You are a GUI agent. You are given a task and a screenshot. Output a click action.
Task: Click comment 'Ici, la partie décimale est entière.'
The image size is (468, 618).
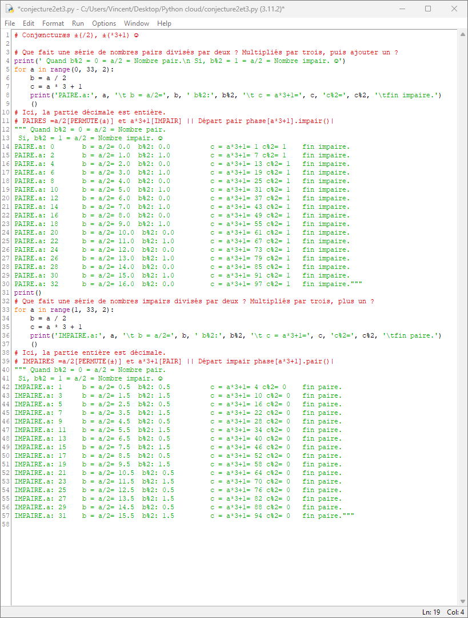coord(90,112)
